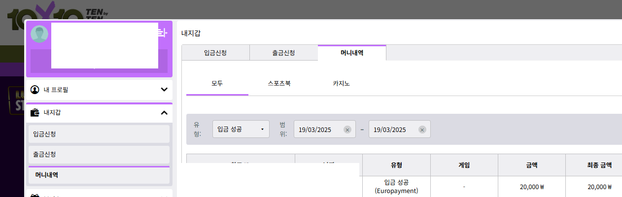This screenshot has height=197, width=622.
Task: Select the 머니내역 top tab
Action: pyautogui.click(x=352, y=53)
